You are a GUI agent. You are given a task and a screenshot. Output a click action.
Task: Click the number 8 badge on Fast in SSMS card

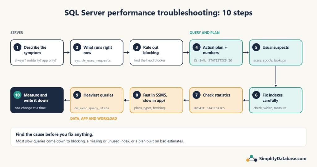pyautogui.click(x=137, y=95)
